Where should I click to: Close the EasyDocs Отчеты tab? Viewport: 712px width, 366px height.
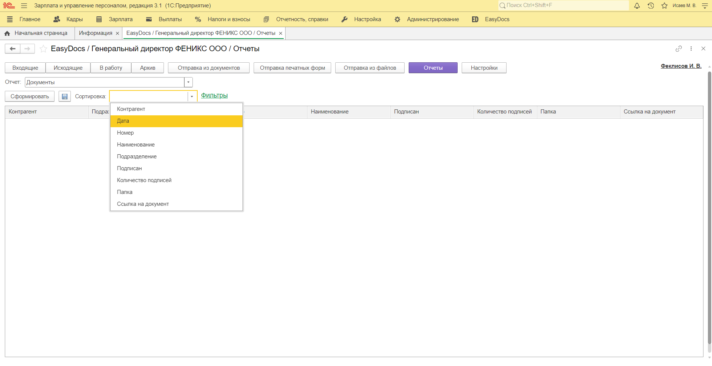(x=281, y=33)
